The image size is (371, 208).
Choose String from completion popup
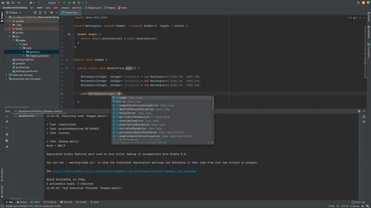[x=162, y=102]
